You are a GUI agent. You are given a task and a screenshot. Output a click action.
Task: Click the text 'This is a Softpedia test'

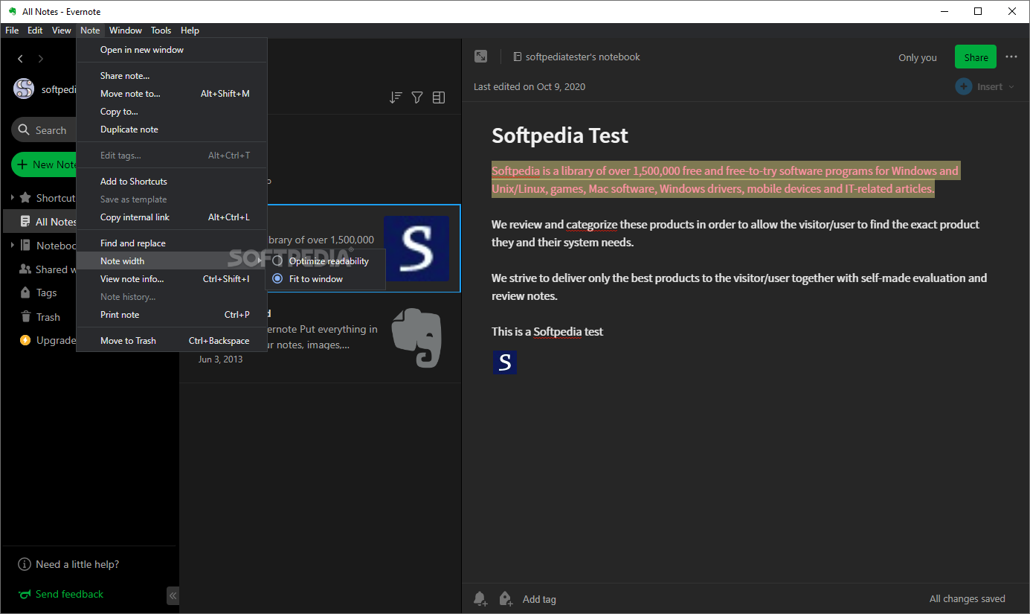coord(547,332)
